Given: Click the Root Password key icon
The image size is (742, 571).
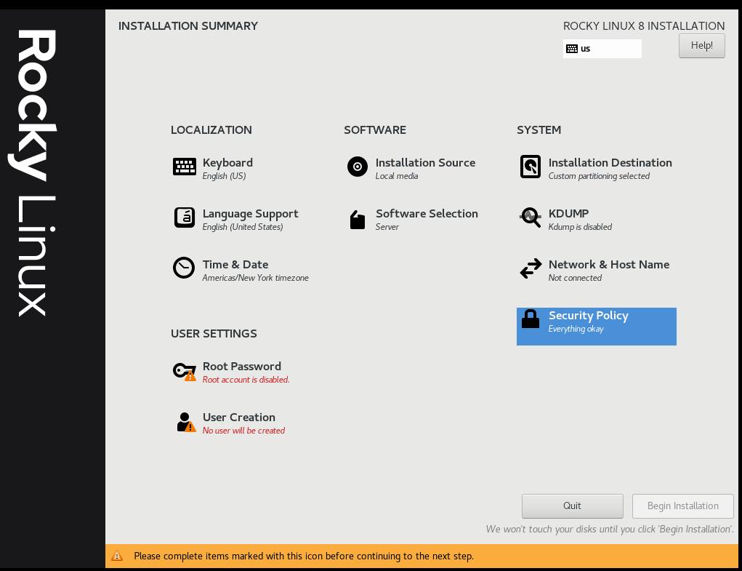Looking at the screenshot, I should [185, 370].
